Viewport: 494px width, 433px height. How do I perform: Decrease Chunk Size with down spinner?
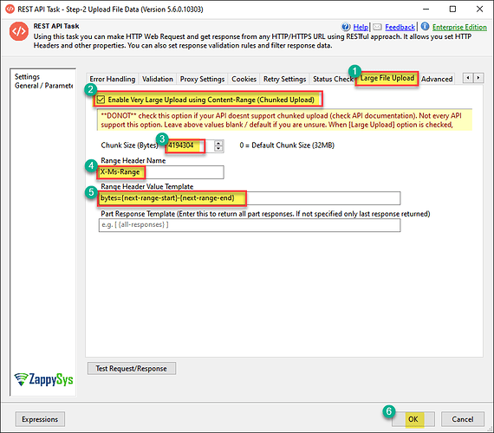point(218,149)
